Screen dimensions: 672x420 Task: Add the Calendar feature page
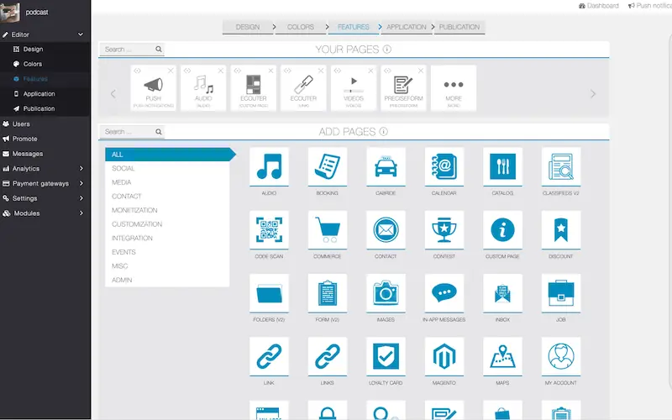444,166
